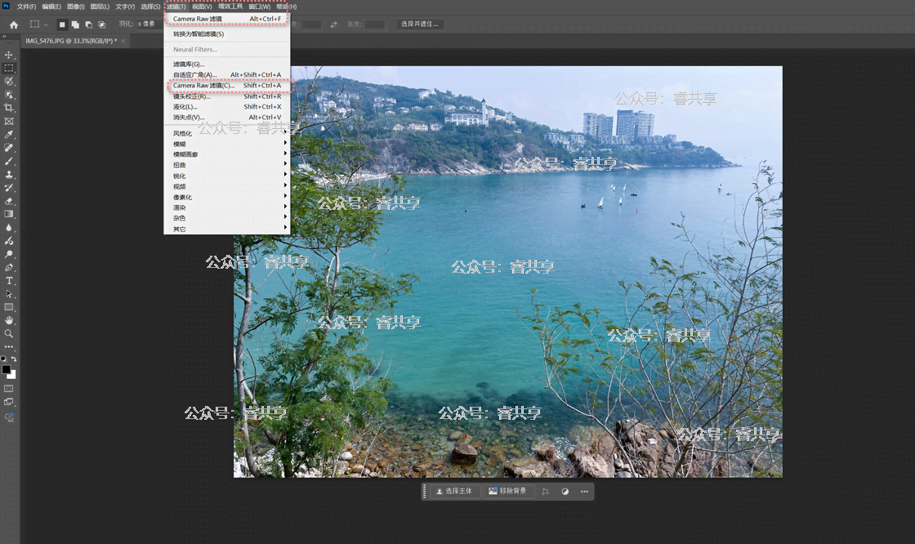Swap foreground and background colors
This screenshot has height=544, width=915.
click(x=14, y=359)
